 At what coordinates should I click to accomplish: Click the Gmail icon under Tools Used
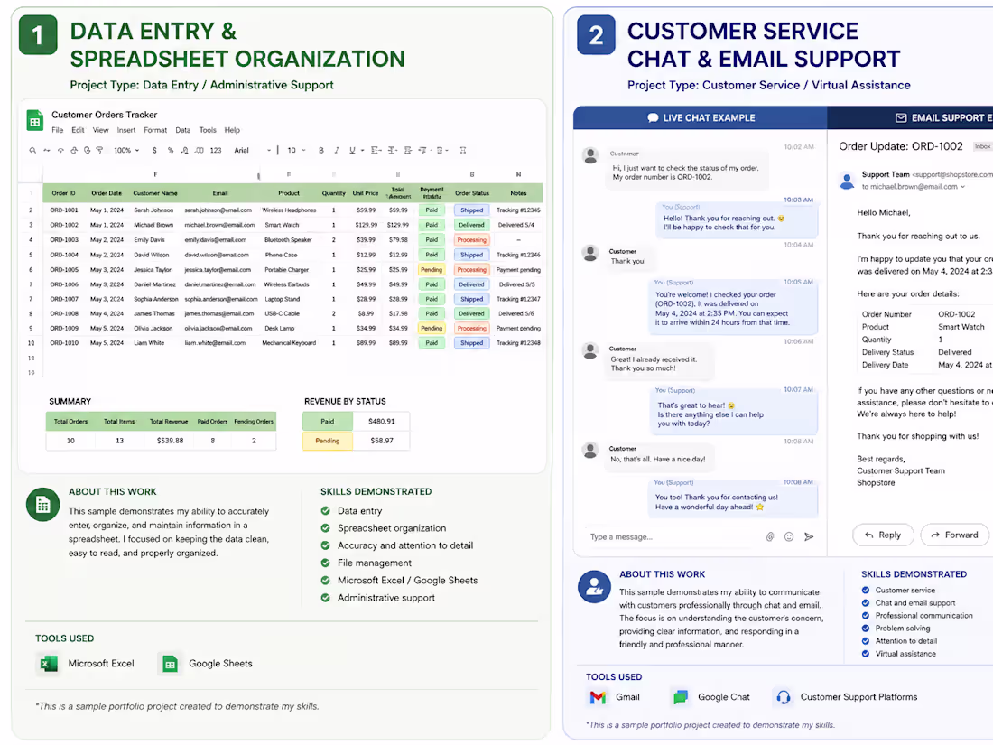[598, 697]
